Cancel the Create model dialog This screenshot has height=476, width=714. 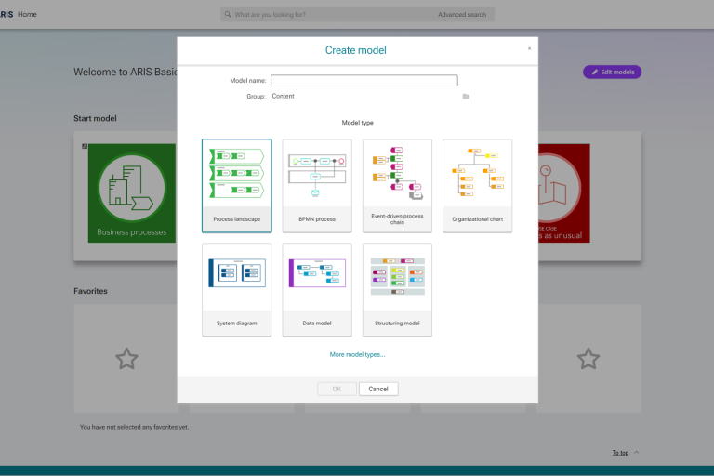click(x=378, y=389)
